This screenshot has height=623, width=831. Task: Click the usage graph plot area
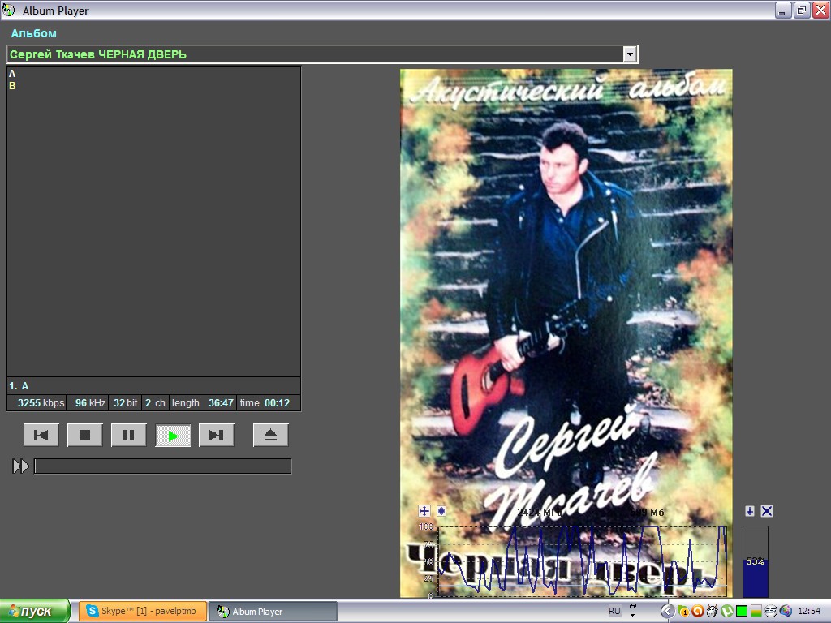click(582, 561)
